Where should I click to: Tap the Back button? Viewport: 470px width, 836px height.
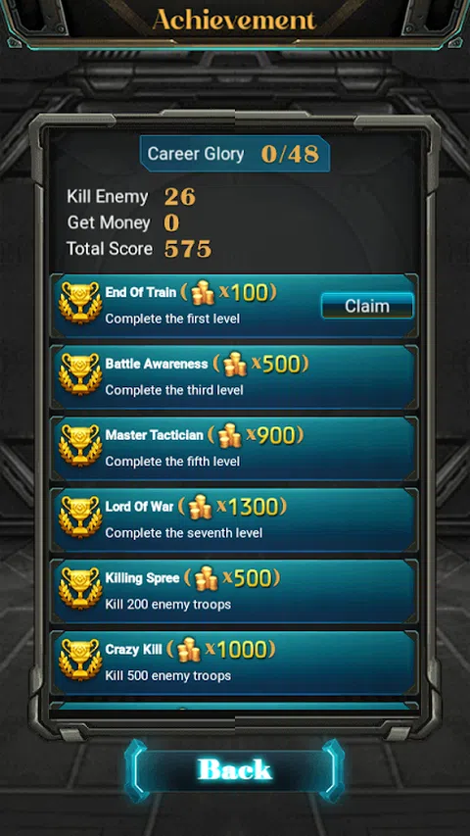tap(234, 770)
